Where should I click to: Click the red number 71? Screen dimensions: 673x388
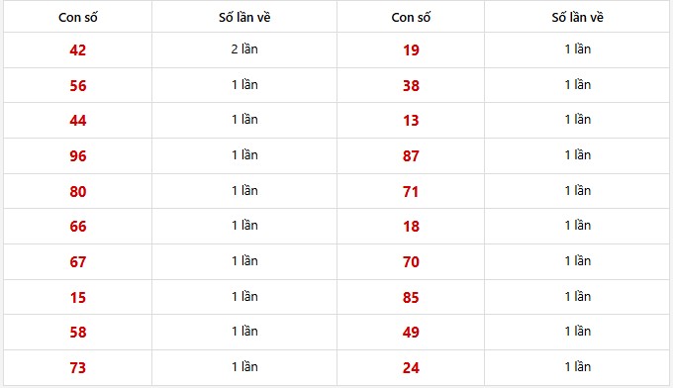coord(411,191)
